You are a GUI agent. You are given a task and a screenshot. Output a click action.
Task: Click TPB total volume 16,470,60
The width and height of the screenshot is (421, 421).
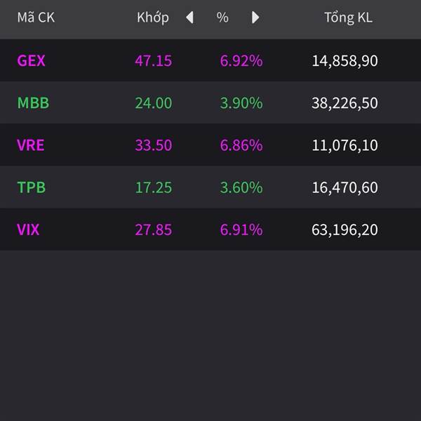tap(345, 187)
